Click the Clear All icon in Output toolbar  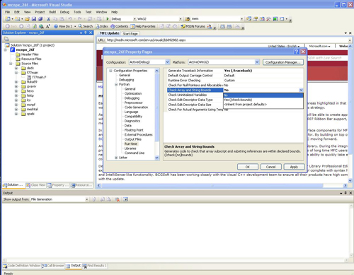coord(117,199)
